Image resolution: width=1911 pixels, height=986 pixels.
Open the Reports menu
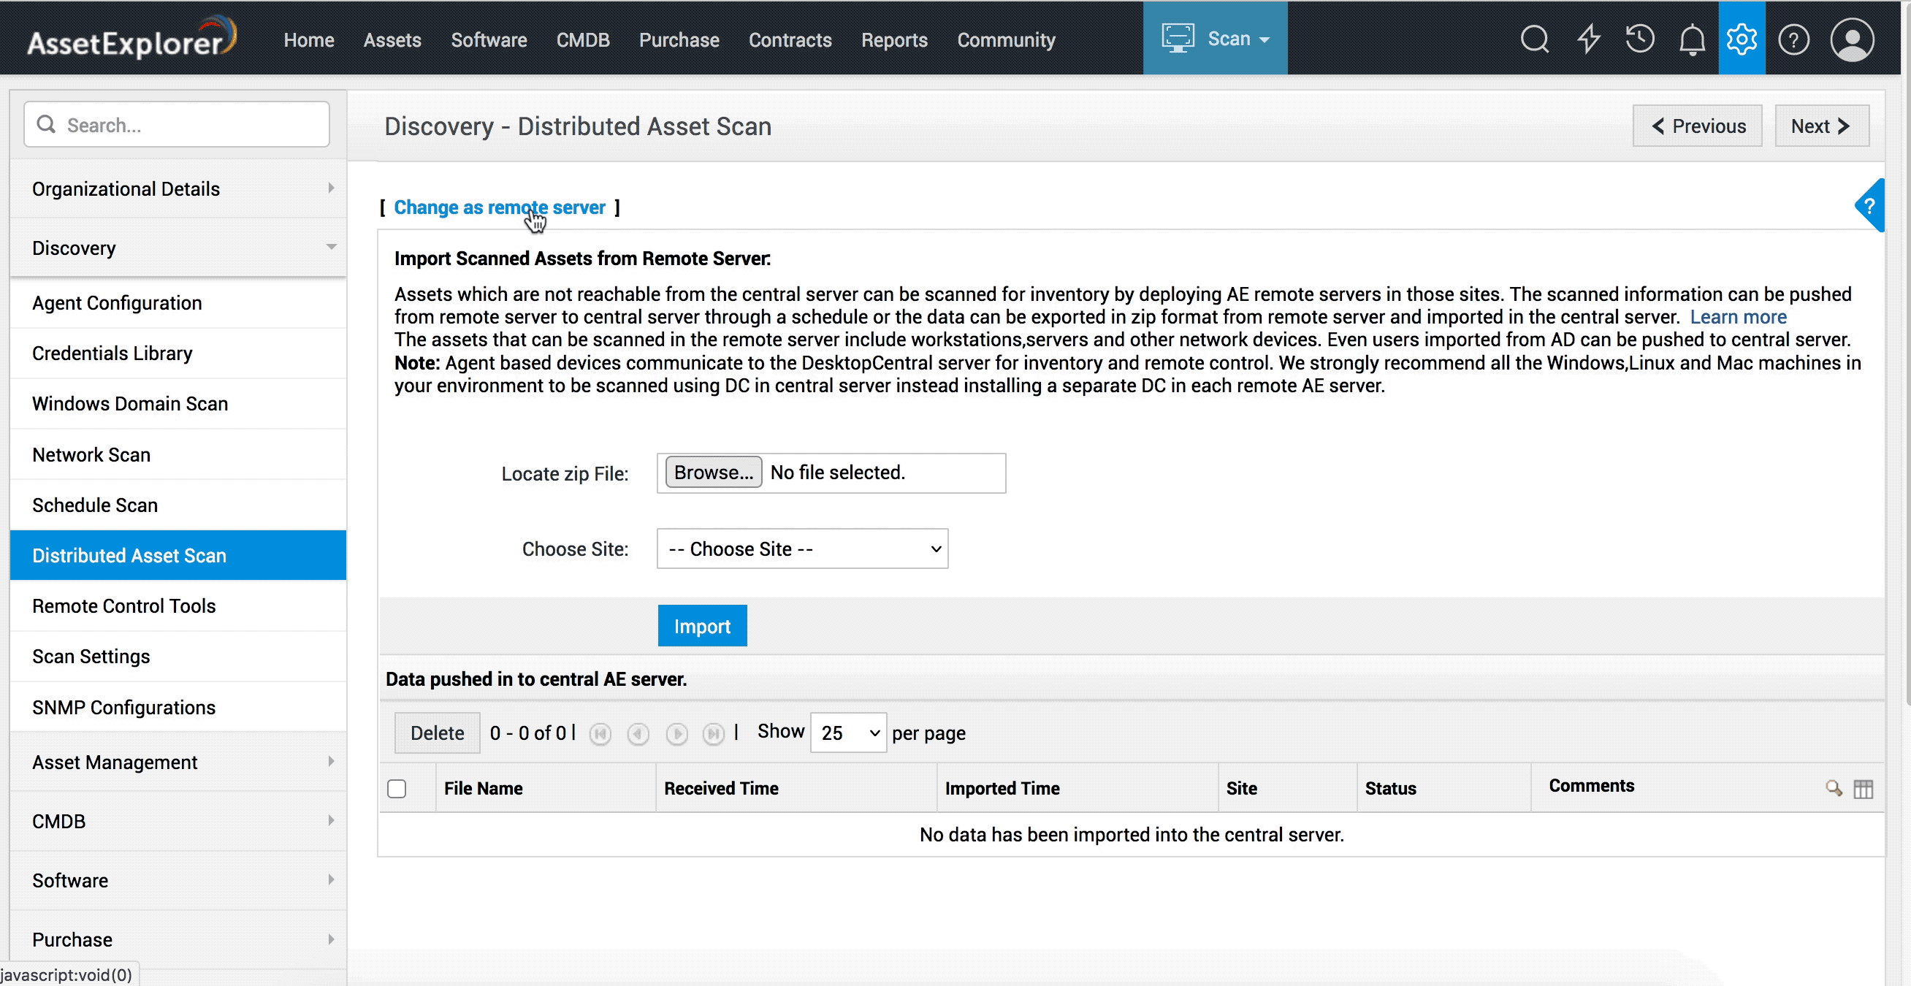(x=894, y=40)
